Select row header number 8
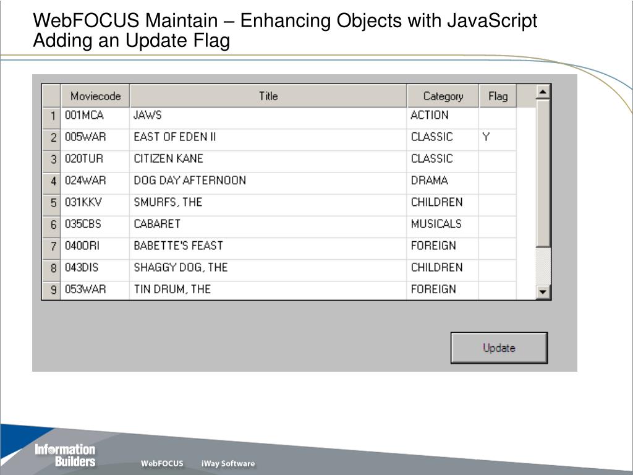 (x=52, y=271)
